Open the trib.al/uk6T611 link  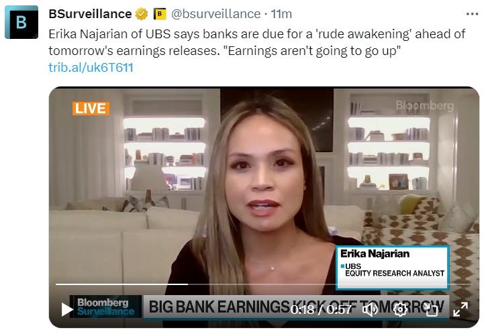(91, 68)
